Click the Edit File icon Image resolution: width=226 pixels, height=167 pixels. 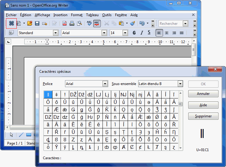54,23
